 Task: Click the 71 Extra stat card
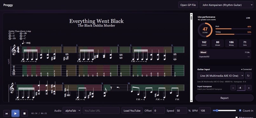[245, 43]
